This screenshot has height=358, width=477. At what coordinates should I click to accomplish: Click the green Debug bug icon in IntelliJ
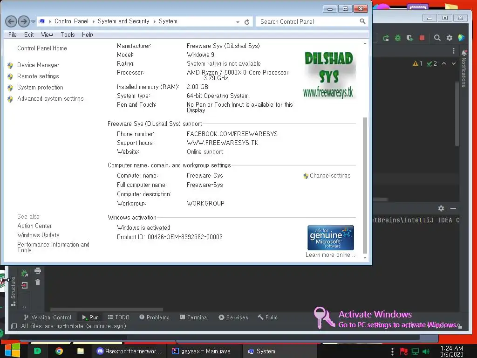coord(398,38)
